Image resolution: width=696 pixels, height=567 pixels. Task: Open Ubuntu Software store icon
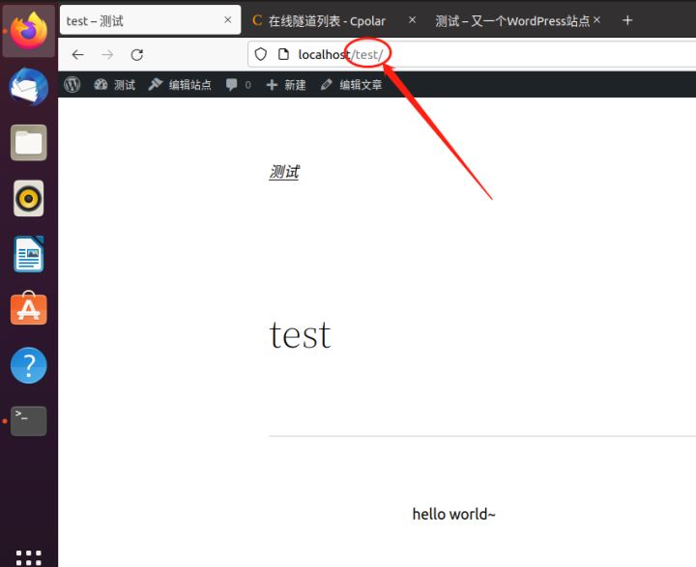(29, 309)
